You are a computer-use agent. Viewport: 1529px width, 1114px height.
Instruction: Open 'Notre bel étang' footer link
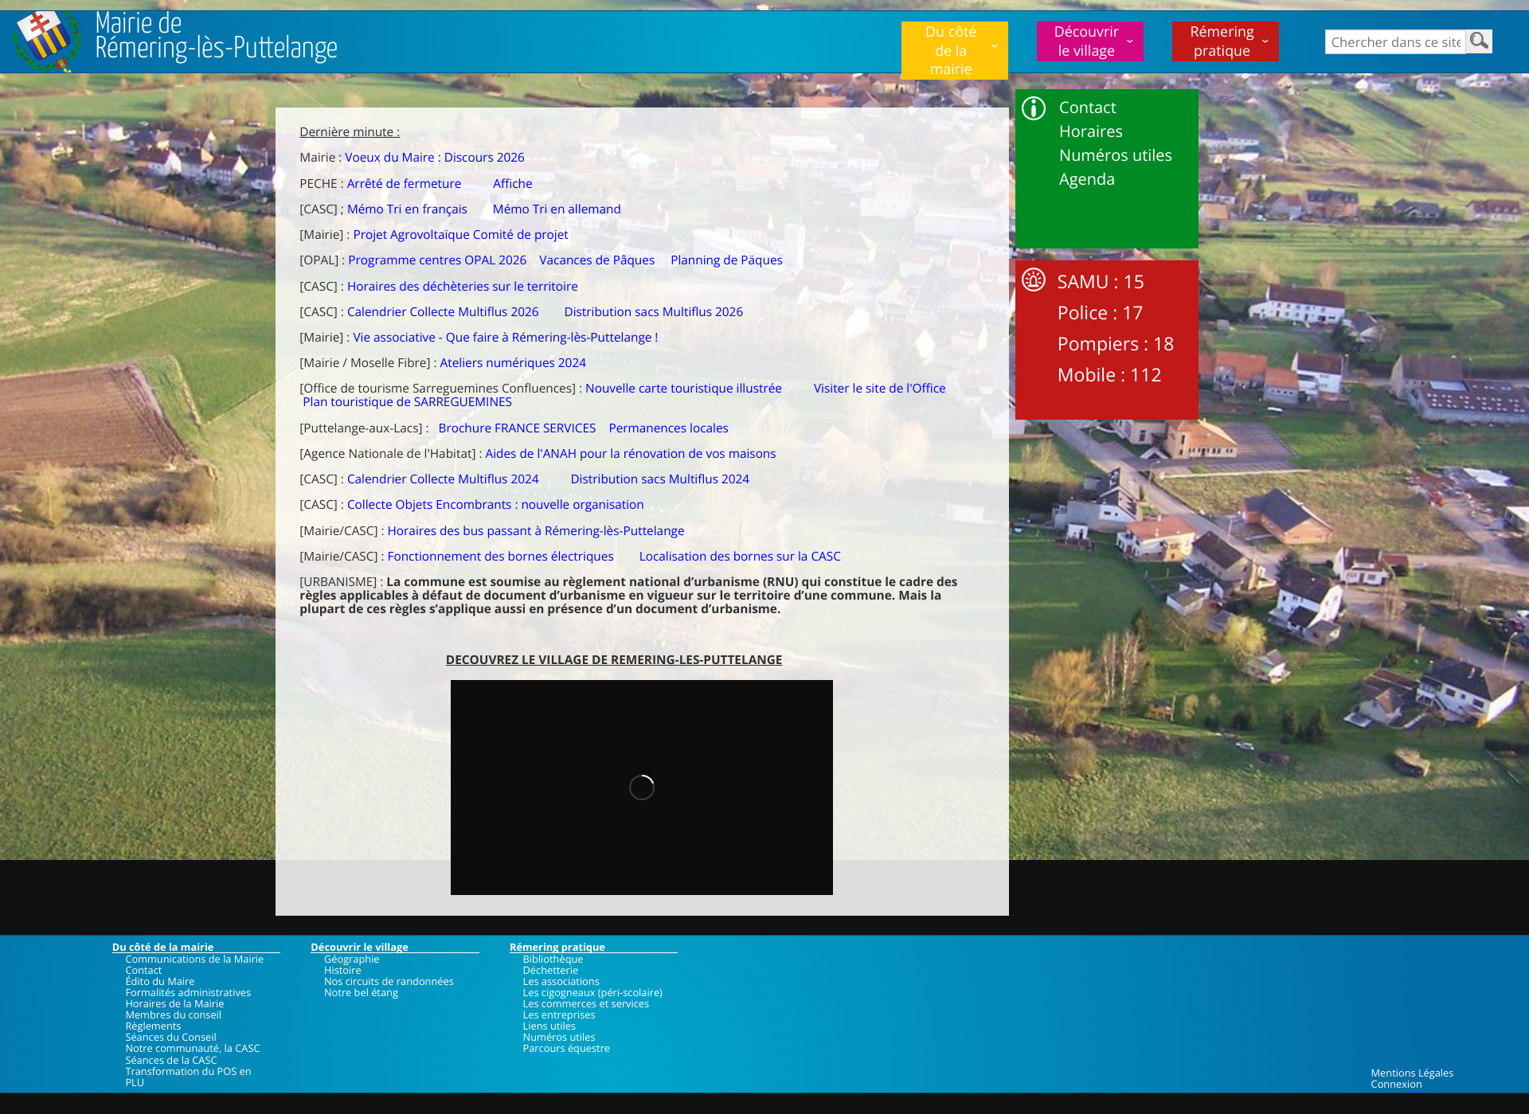click(x=361, y=993)
